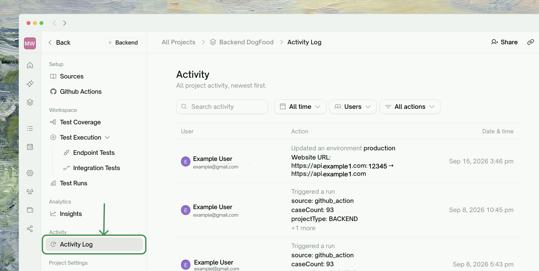Viewport: 539px width, 271px height.
Task: Open the All actions filter dropdown
Action: [x=410, y=107]
